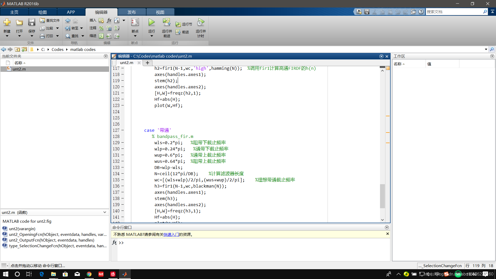Click the Run and Time icon
Viewport: 496px width, 279px height.
[x=200, y=22]
